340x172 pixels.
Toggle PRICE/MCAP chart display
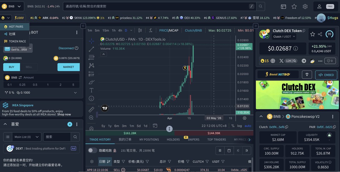[169, 30]
